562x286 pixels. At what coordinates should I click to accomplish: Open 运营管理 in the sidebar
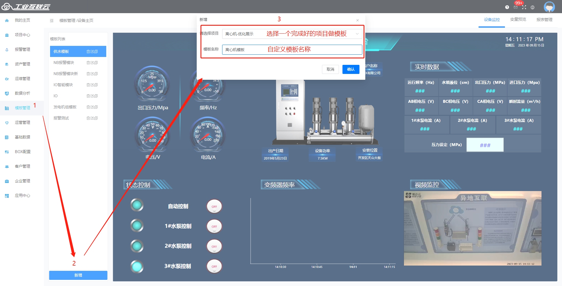(x=22, y=123)
